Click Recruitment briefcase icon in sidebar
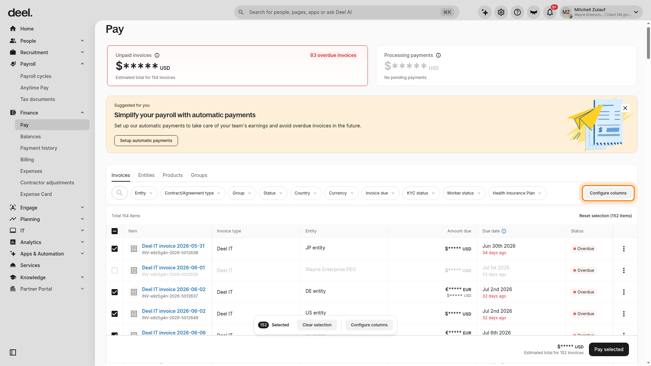651x366 pixels. click(13, 52)
